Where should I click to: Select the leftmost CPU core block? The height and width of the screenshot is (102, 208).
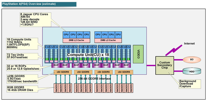(x=66, y=35)
